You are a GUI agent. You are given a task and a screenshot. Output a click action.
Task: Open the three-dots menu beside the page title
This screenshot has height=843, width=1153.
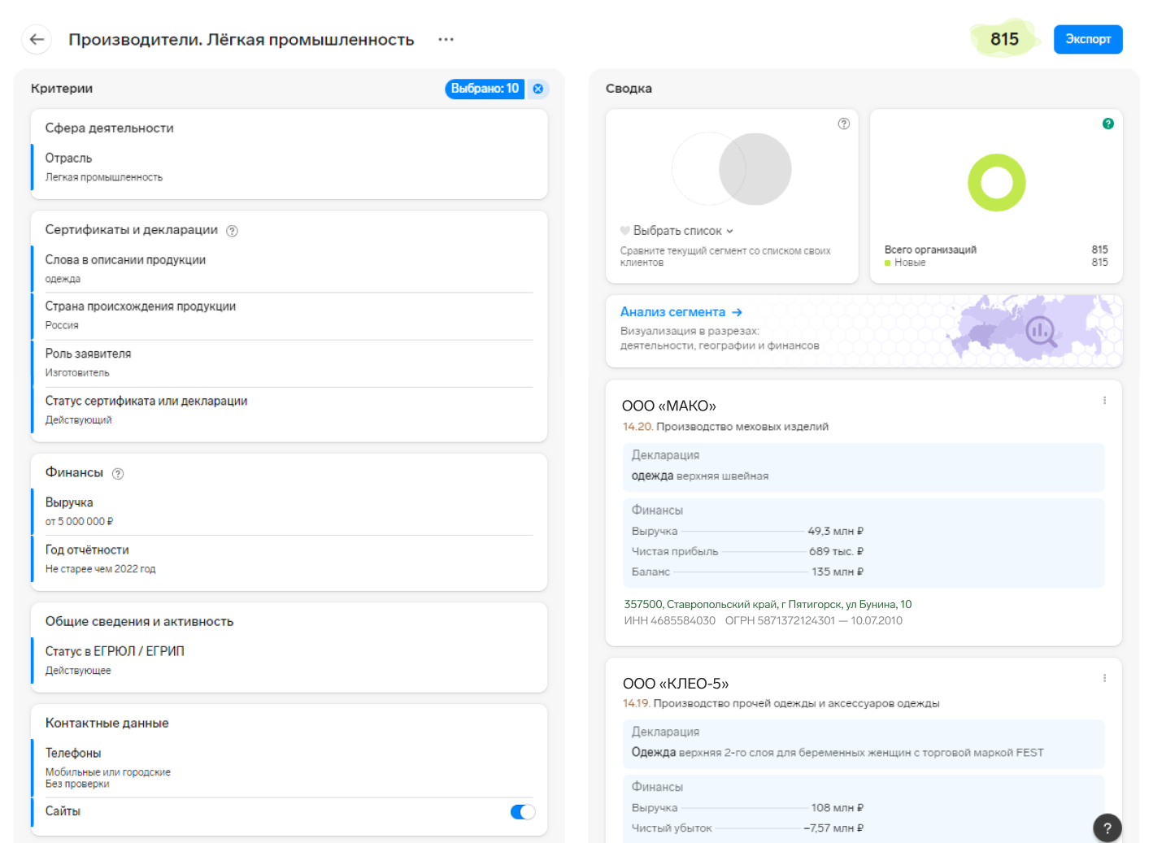(446, 39)
